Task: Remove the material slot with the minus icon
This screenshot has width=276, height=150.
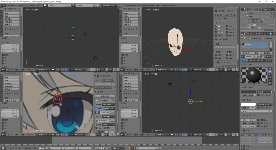Action: pyautogui.click(x=271, y=46)
